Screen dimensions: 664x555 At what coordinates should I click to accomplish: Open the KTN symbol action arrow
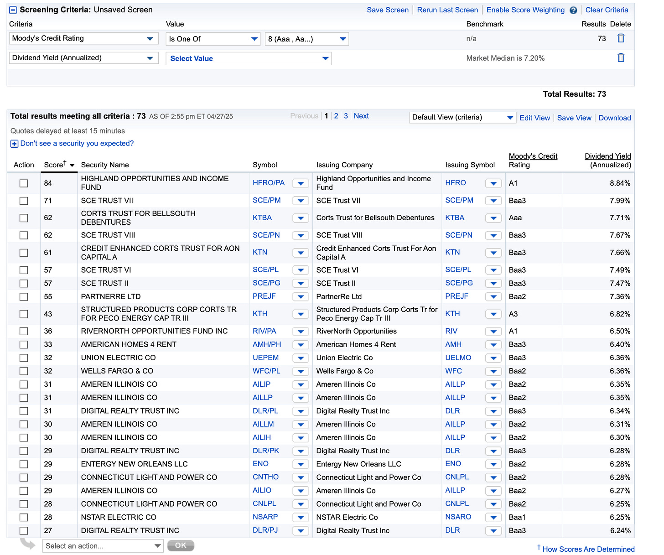301,253
